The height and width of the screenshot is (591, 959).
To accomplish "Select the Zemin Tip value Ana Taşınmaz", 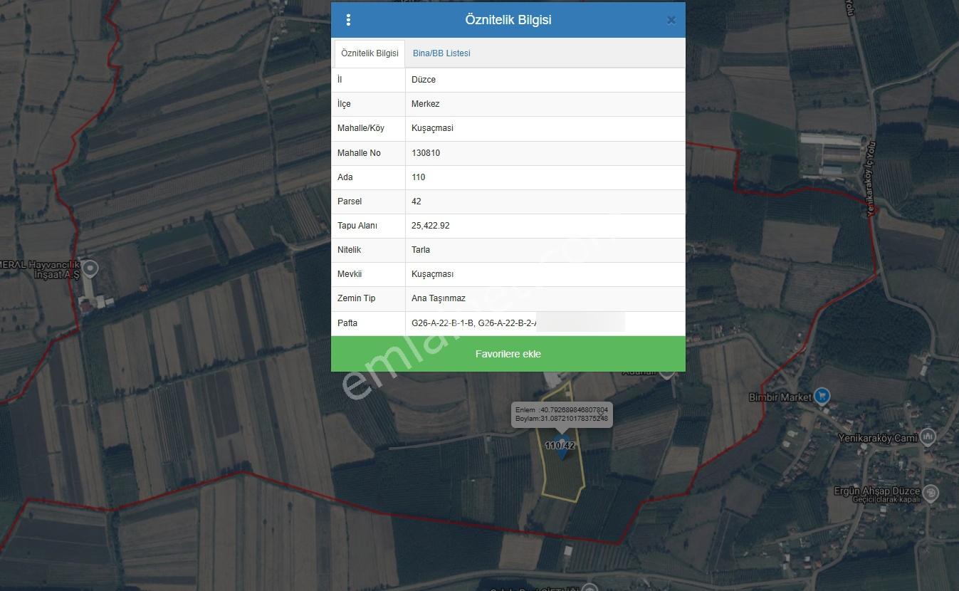I will 439,298.
